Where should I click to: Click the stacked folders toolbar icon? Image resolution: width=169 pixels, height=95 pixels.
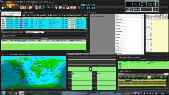[64, 8]
